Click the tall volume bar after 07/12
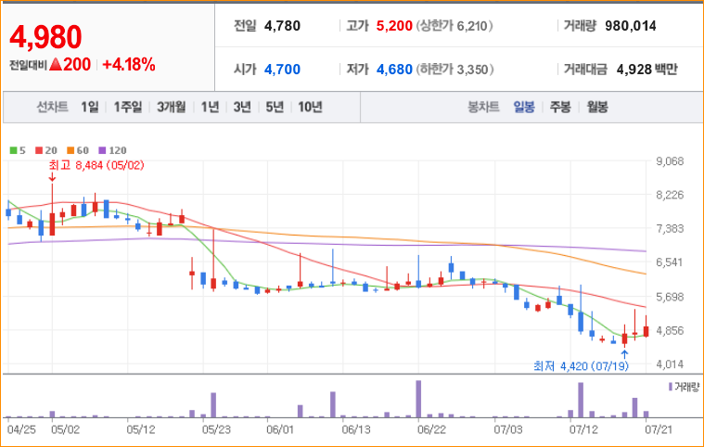The height and width of the screenshot is (447, 704). pos(581,400)
